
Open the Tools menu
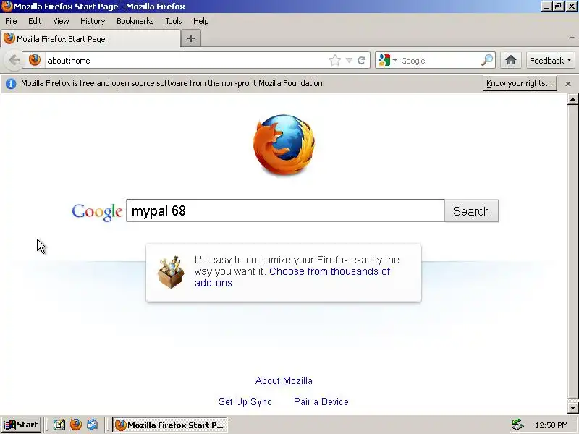click(x=174, y=21)
